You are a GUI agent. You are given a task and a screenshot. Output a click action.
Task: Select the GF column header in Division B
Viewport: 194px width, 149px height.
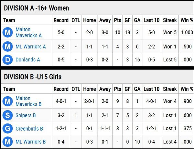tap(127, 89)
